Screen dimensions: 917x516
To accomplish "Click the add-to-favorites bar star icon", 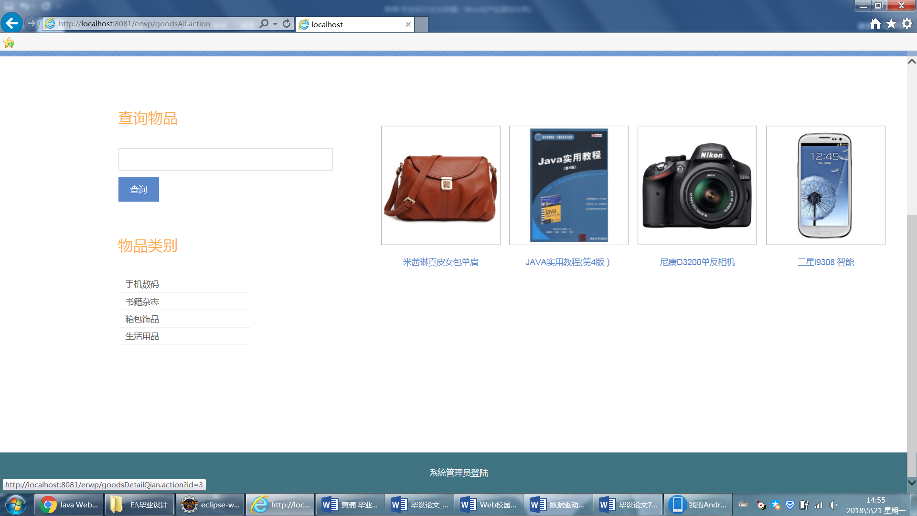I will 9,43.
